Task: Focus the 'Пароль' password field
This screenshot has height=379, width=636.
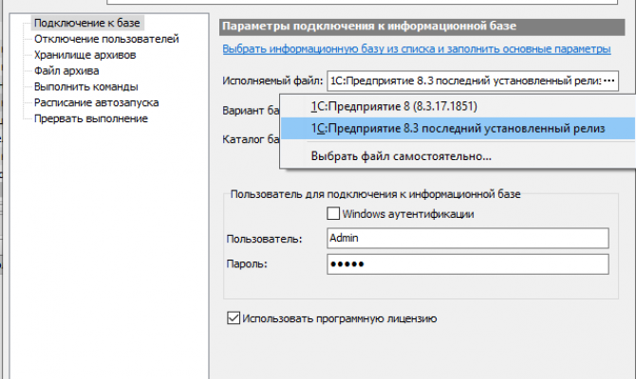Action: (x=468, y=264)
